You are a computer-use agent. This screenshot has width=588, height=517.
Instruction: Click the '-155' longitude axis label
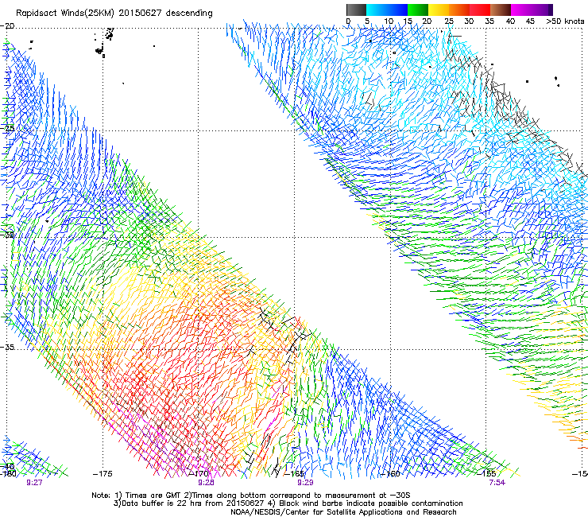486,474
